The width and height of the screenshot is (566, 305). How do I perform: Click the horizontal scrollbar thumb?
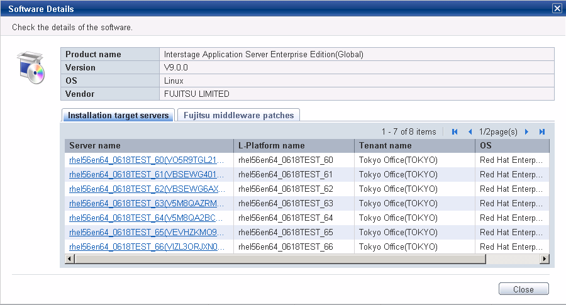(x=280, y=259)
